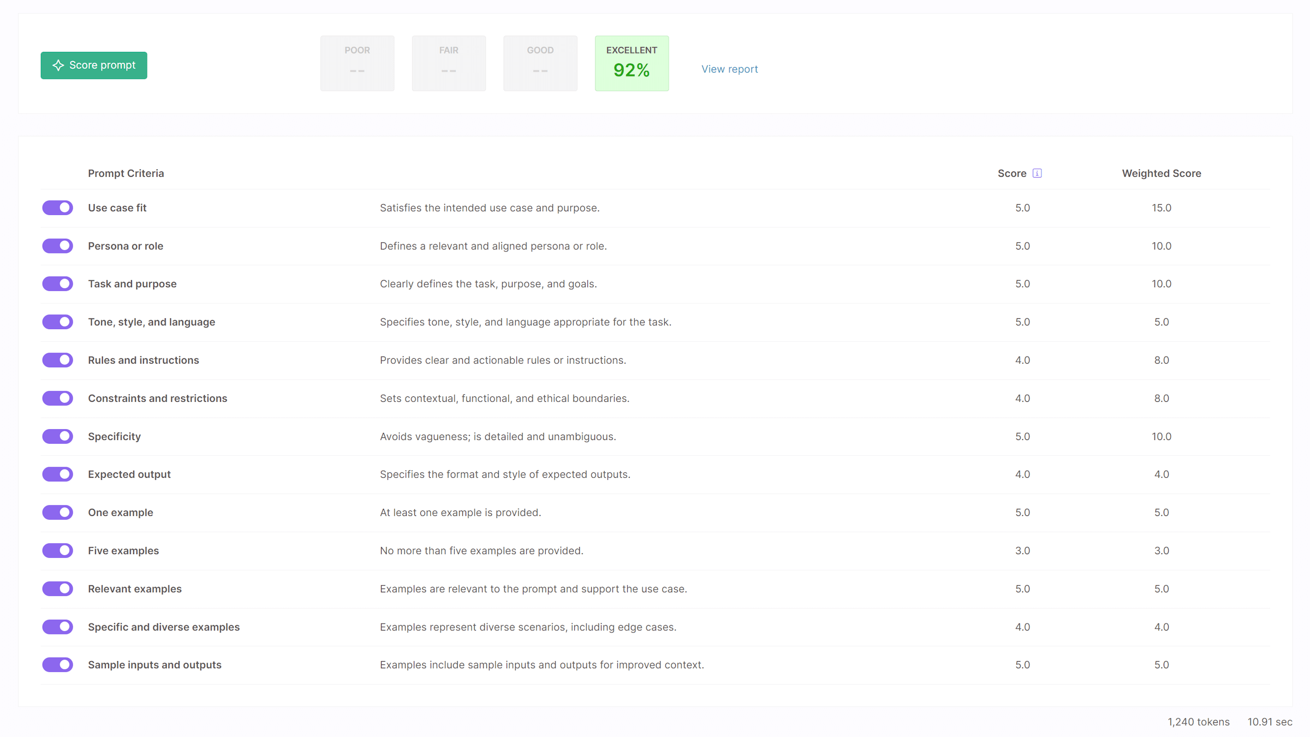This screenshot has width=1310, height=737.
Task: Toggle Constraints and restrictions switch
Action: point(58,398)
